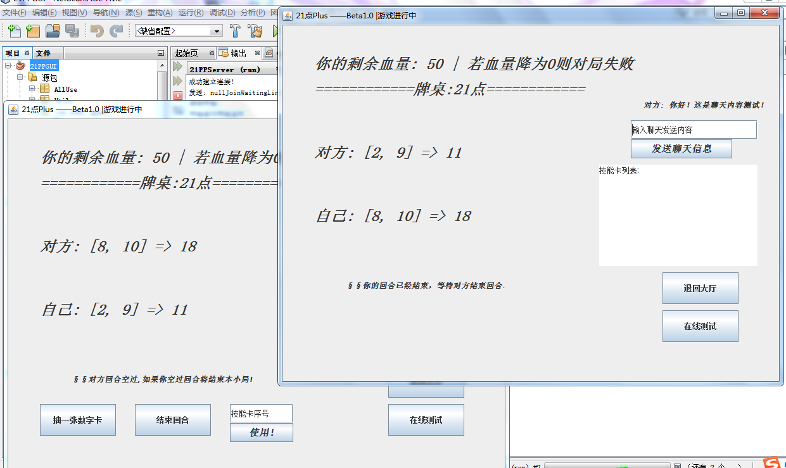Click the coffee cup icon beside 21PPGUI
This screenshot has width=786, height=468.
coord(21,66)
